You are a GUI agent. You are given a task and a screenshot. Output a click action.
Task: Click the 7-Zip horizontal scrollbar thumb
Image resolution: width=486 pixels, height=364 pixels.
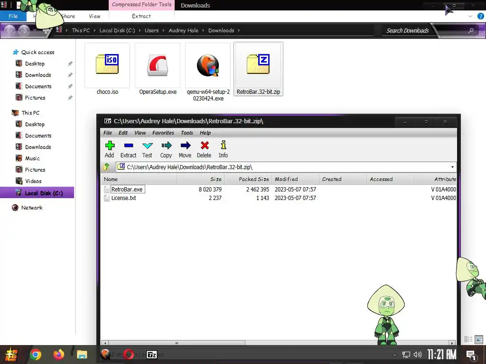click(x=177, y=343)
